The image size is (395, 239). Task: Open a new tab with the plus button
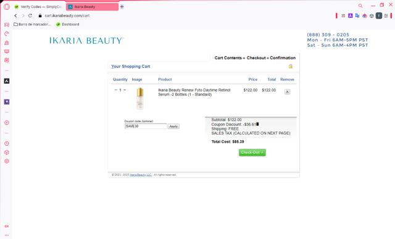pos(122,7)
